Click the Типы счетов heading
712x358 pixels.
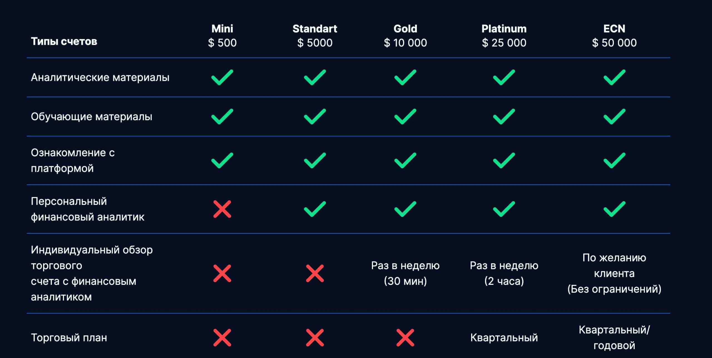pos(64,41)
